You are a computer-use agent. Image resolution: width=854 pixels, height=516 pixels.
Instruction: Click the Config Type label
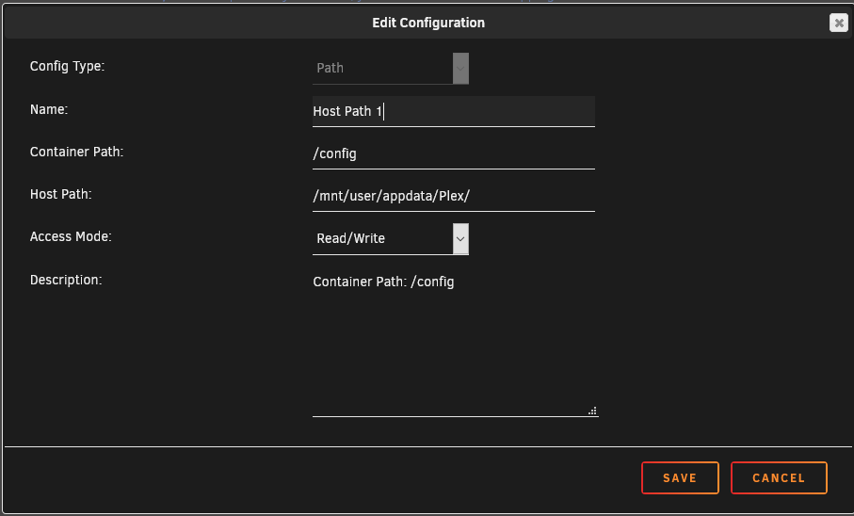(67, 67)
